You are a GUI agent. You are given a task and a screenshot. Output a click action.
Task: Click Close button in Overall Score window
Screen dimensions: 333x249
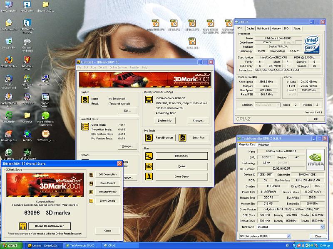(108, 231)
